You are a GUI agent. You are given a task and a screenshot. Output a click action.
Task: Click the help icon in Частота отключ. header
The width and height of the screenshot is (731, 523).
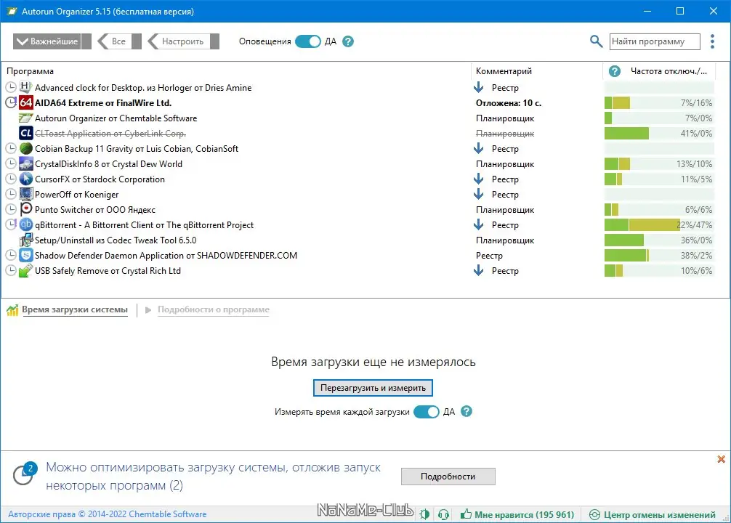click(615, 71)
